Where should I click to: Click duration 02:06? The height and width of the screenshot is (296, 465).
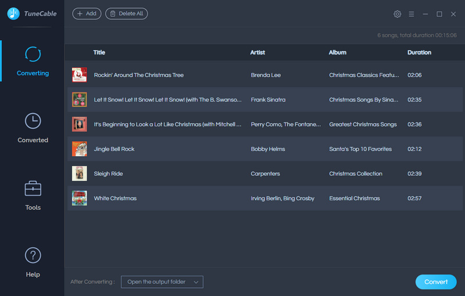(x=414, y=75)
